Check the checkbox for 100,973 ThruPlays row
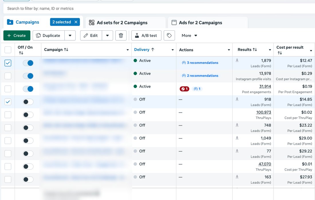The image size is (315, 200). (8, 115)
